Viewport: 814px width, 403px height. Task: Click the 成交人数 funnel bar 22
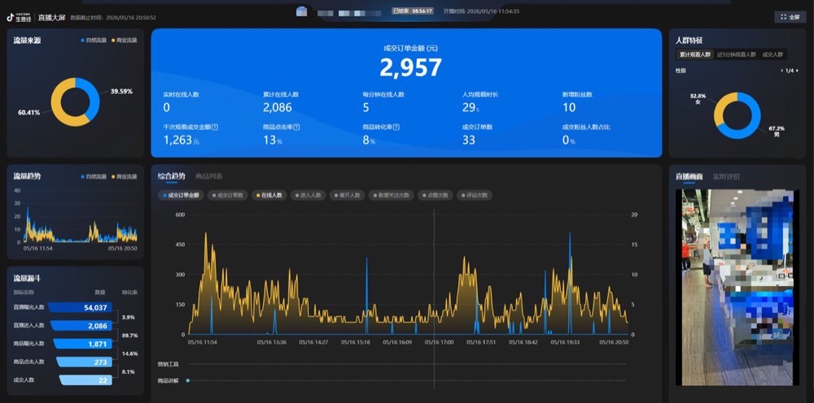pyautogui.click(x=85, y=380)
